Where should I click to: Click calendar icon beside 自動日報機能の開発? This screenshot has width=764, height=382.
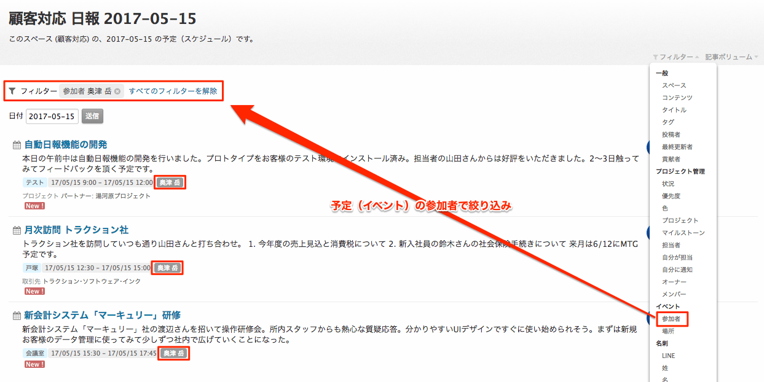point(17,146)
